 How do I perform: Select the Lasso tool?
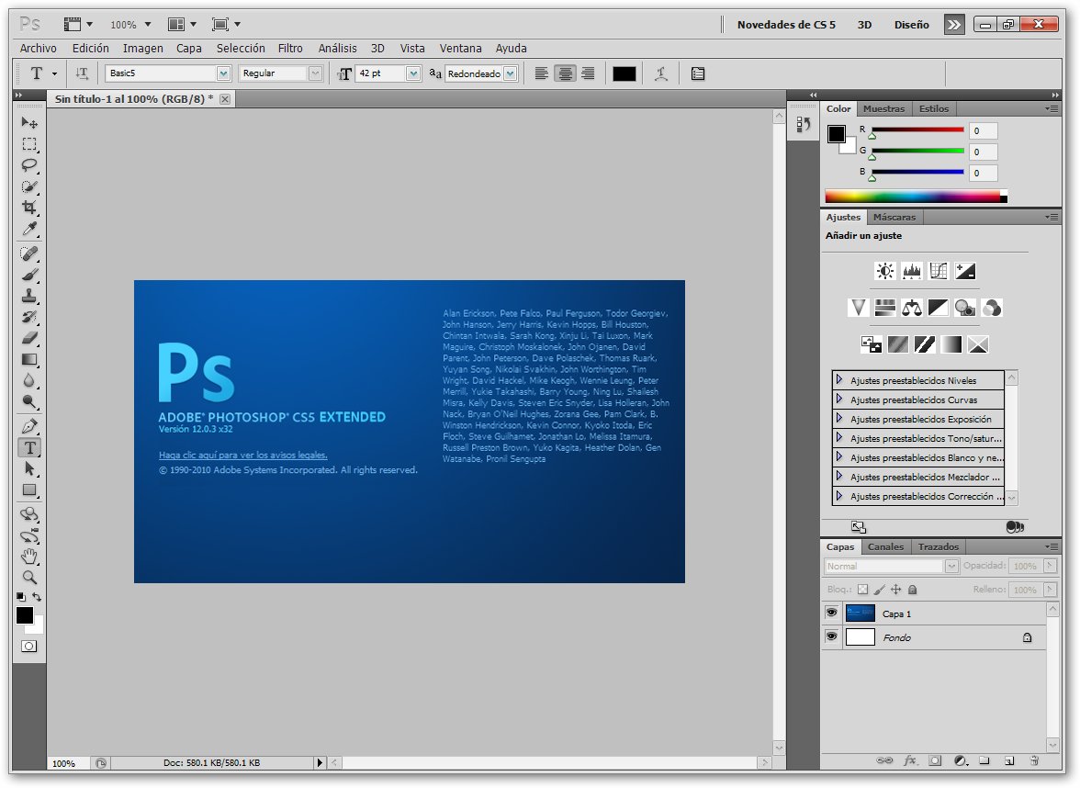(x=29, y=165)
